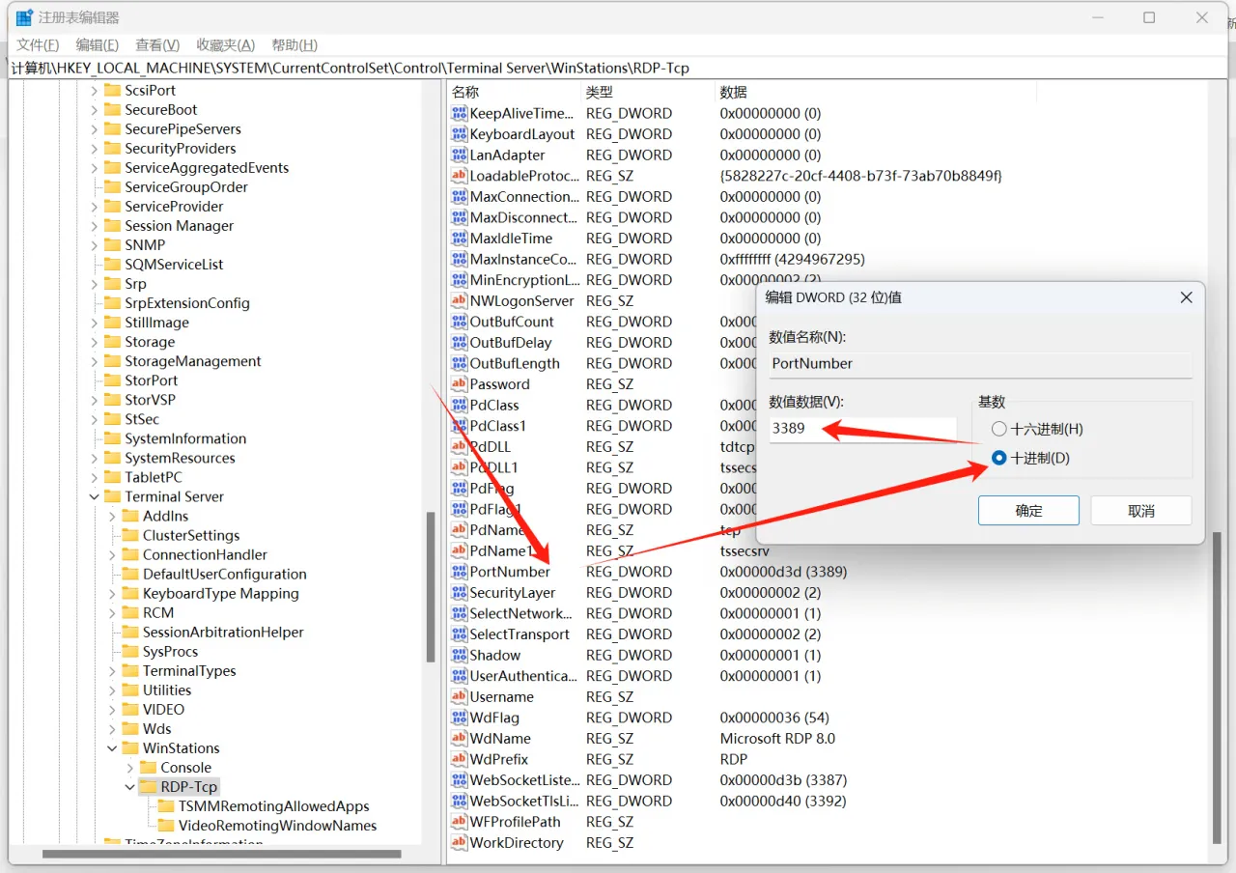Confirm with the 确定 button

[1028, 511]
